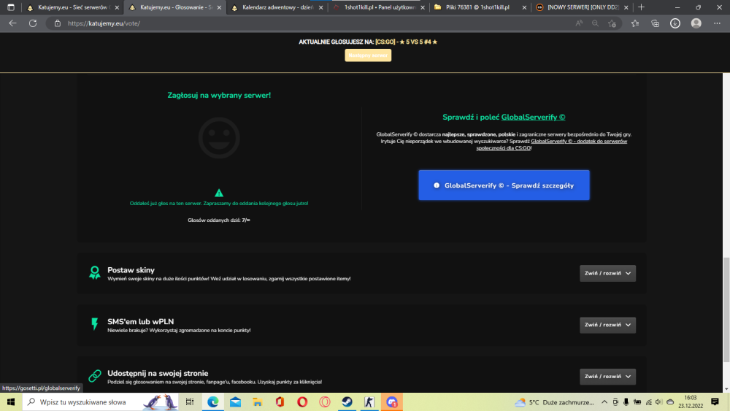The width and height of the screenshot is (730, 411).
Task: Close the Kalendarz adwentowy tab
Action: pos(320,7)
